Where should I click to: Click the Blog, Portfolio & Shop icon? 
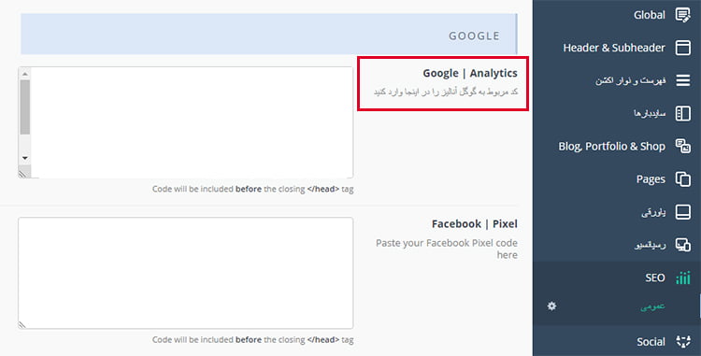(682, 146)
